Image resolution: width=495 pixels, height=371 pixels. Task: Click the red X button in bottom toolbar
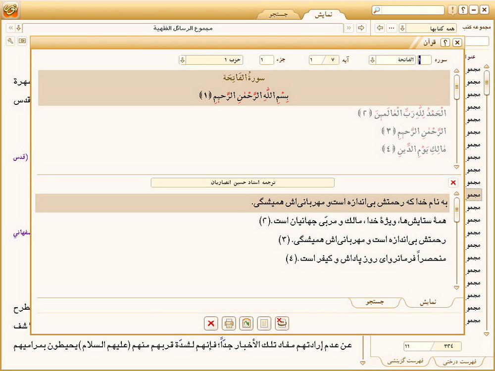click(211, 324)
